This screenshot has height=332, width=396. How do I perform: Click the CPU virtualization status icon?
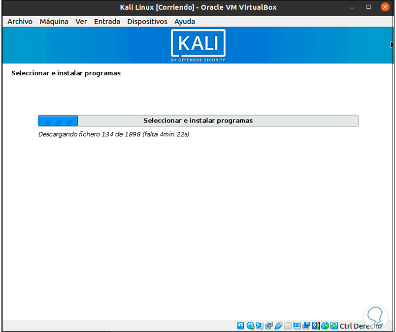[316, 326]
